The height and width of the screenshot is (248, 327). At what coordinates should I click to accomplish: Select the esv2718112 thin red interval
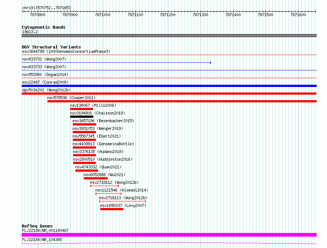click(104, 186)
